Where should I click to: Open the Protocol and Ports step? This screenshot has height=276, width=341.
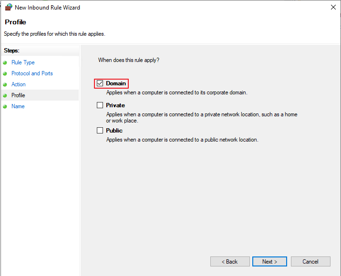tap(32, 73)
